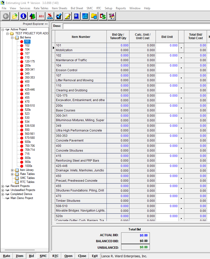
Task: Click the Main Demo Project drive icon
Action: coord(7,198)
